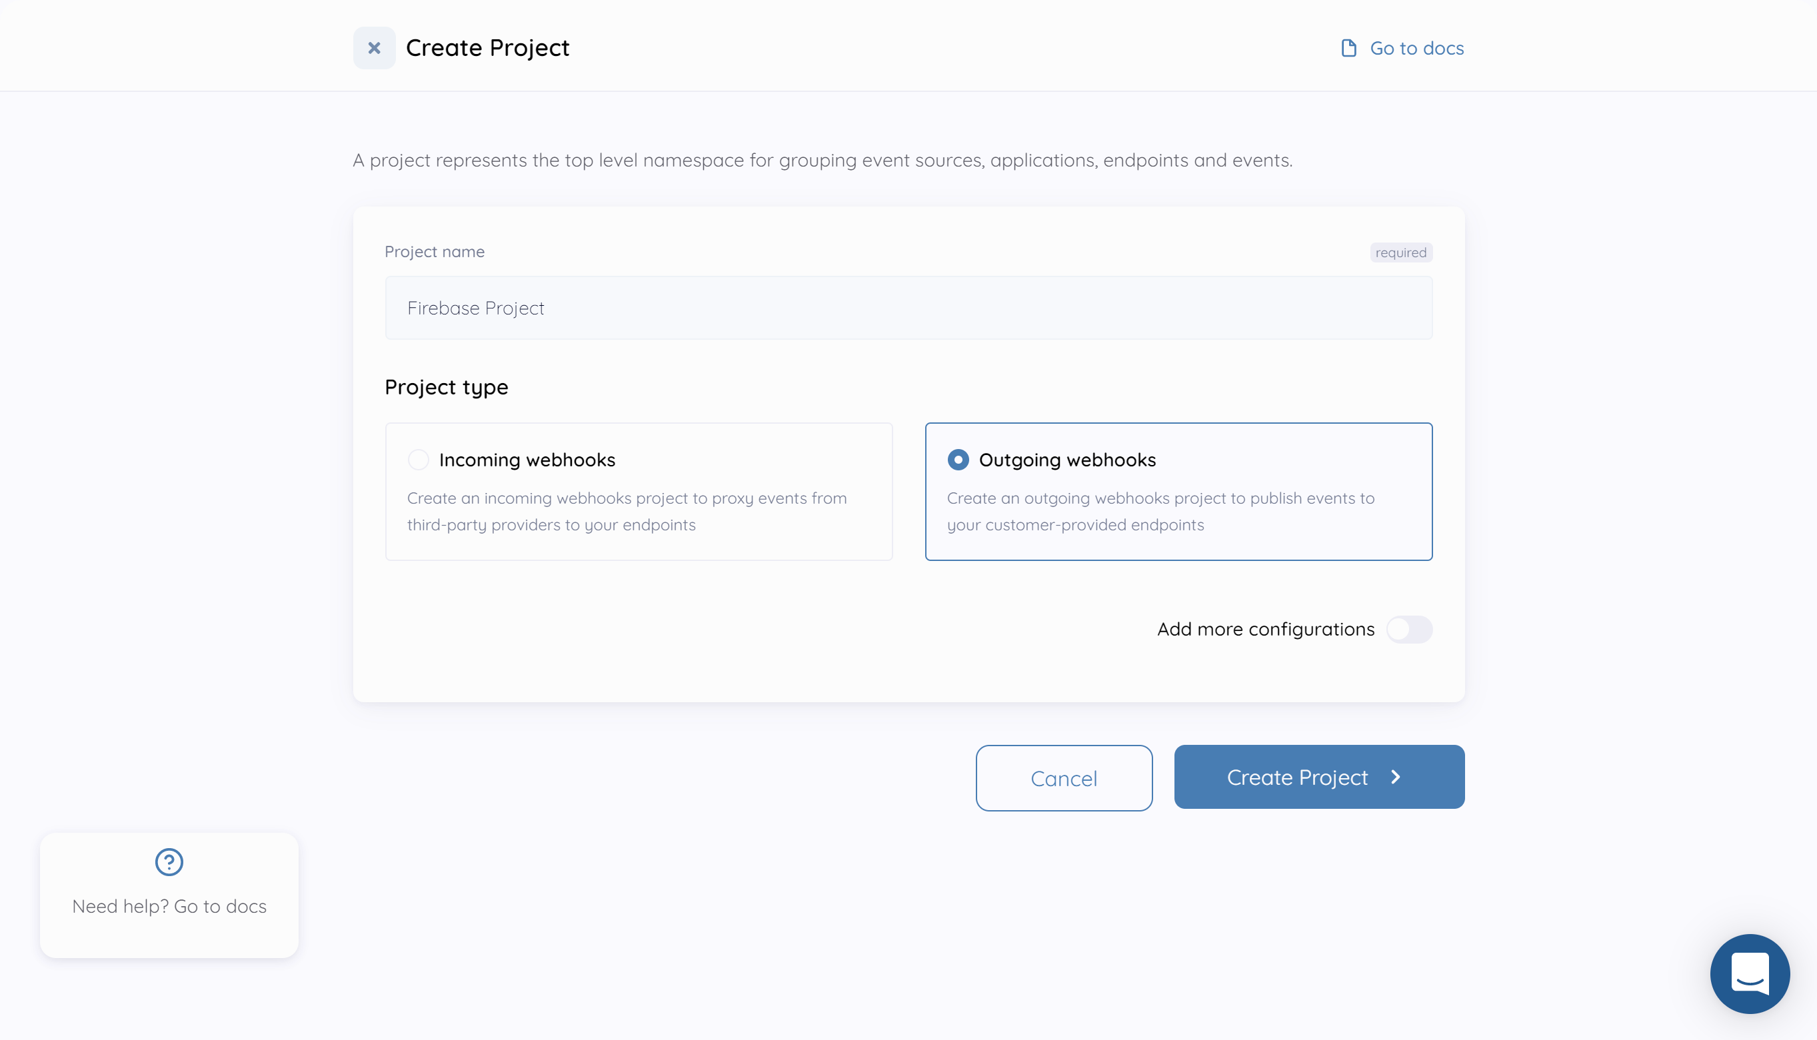Viewport: 1817px width, 1040px height.
Task: Close the Create Project dialog with the X icon
Action: [x=374, y=47]
